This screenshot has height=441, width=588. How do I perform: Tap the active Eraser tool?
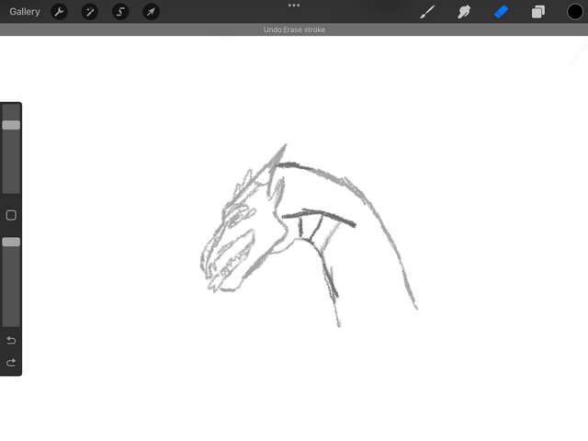501,12
